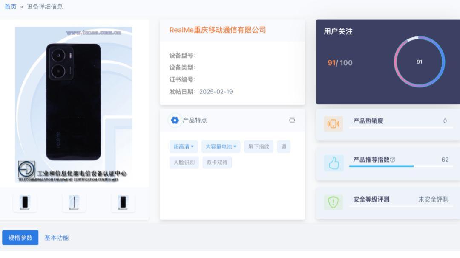Viewport: 460px width, 258px height.
Task: Click the blue gear icon beside 产品特点
Action: [x=175, y=120]
